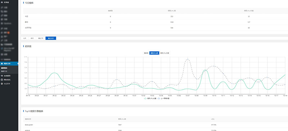Click the 10-12 date label on chart axis
Screen dimensions: 288x131
point(232,96)
